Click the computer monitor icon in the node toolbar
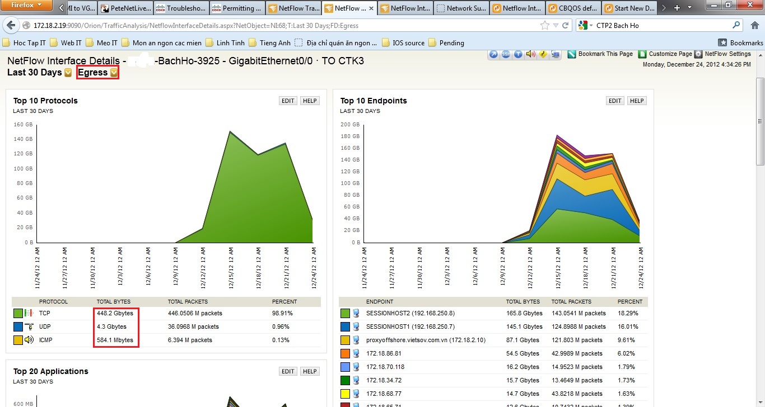The image size is (765, 407). pos(555,54)
